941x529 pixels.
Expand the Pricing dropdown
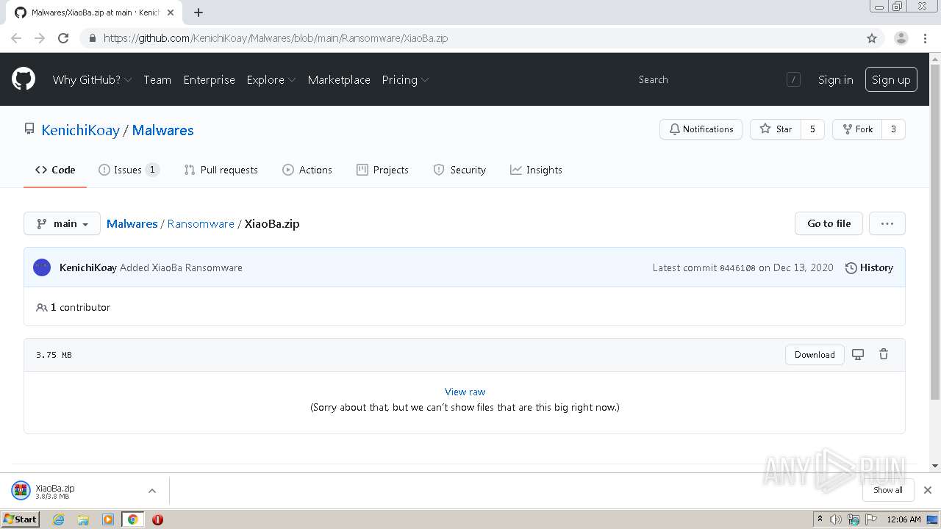[405, 79]
